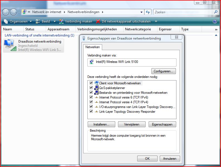This screenshot has width=221, height=167.
Task: Expand the chevron after Netwerkverbindingen
Action: point(103,12)
